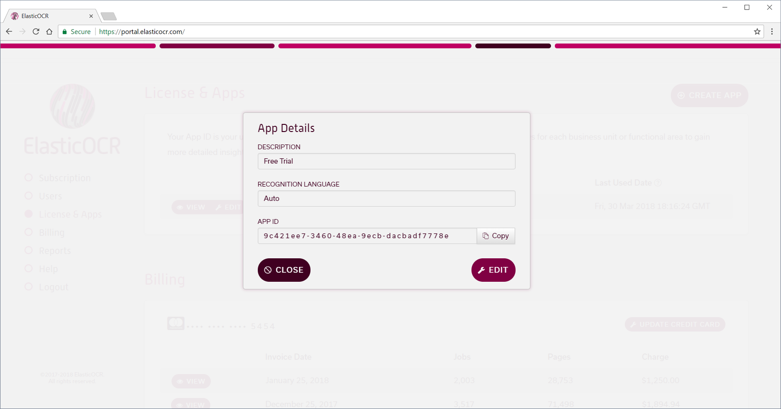Image resolution: width=781 pixels, height=409 pixels.
Task: Open a new browser tab
Action: click(109, 16)
